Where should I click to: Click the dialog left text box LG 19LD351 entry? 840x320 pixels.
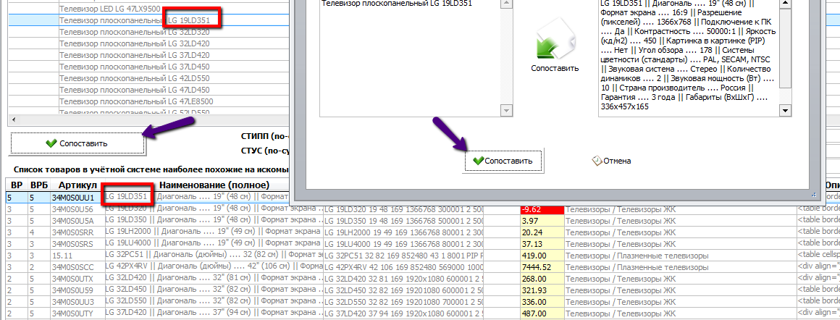tap(397, 3)
